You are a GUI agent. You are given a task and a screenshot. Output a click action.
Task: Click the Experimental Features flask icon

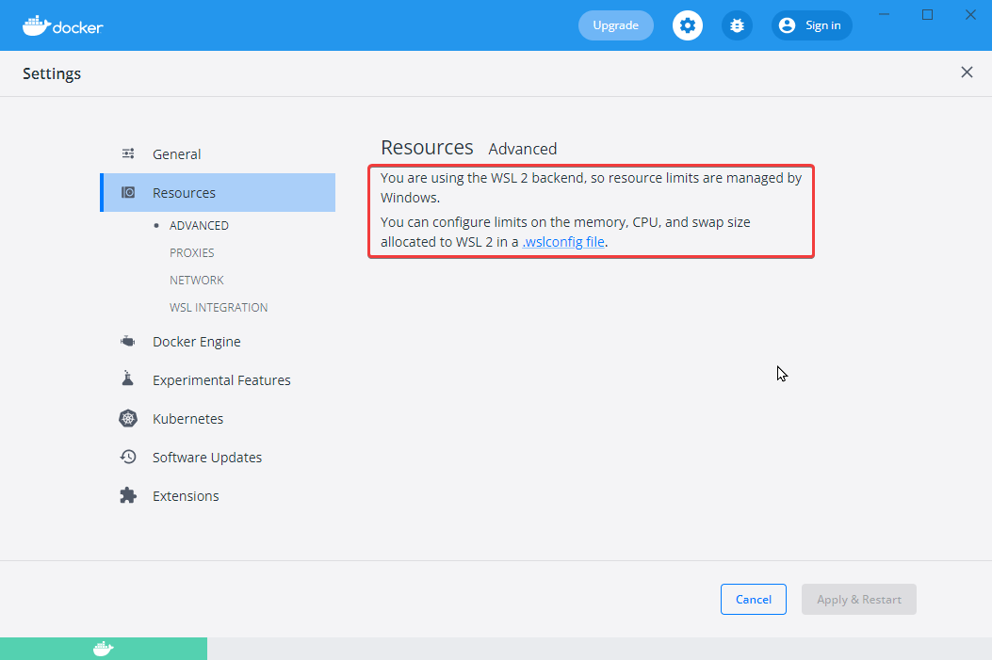click(x=128, y=378)
